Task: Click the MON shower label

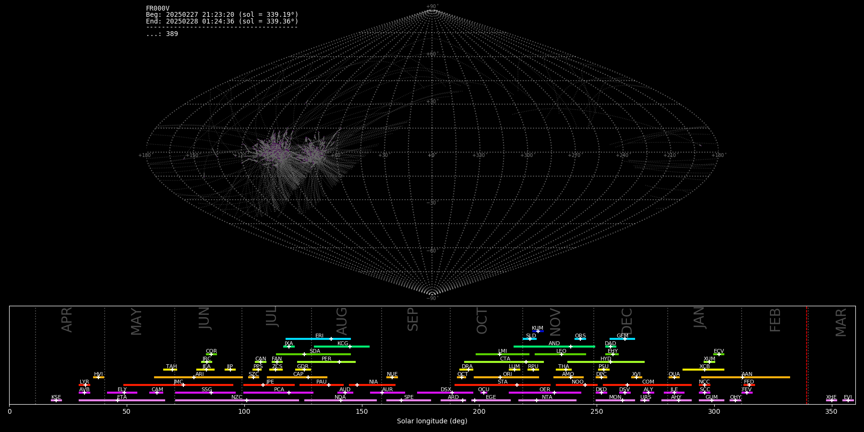Action: 615,397
